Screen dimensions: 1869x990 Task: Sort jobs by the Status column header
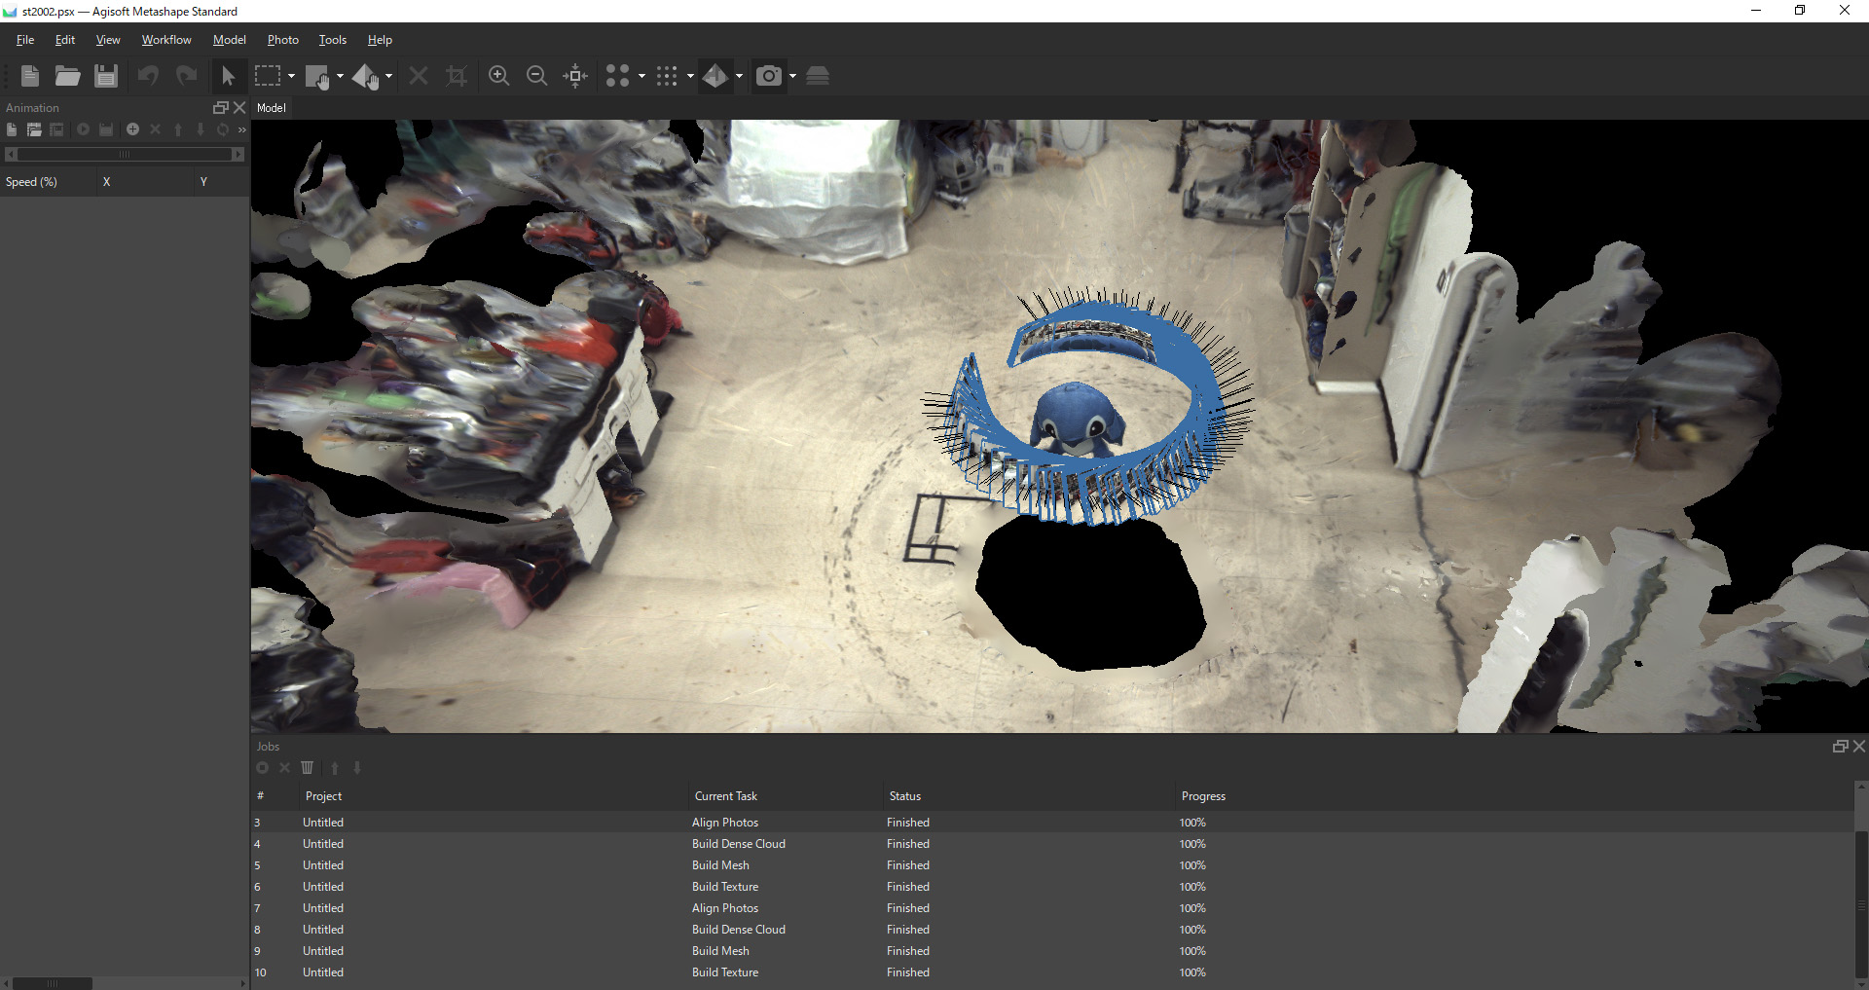click(x=904, y=796)
